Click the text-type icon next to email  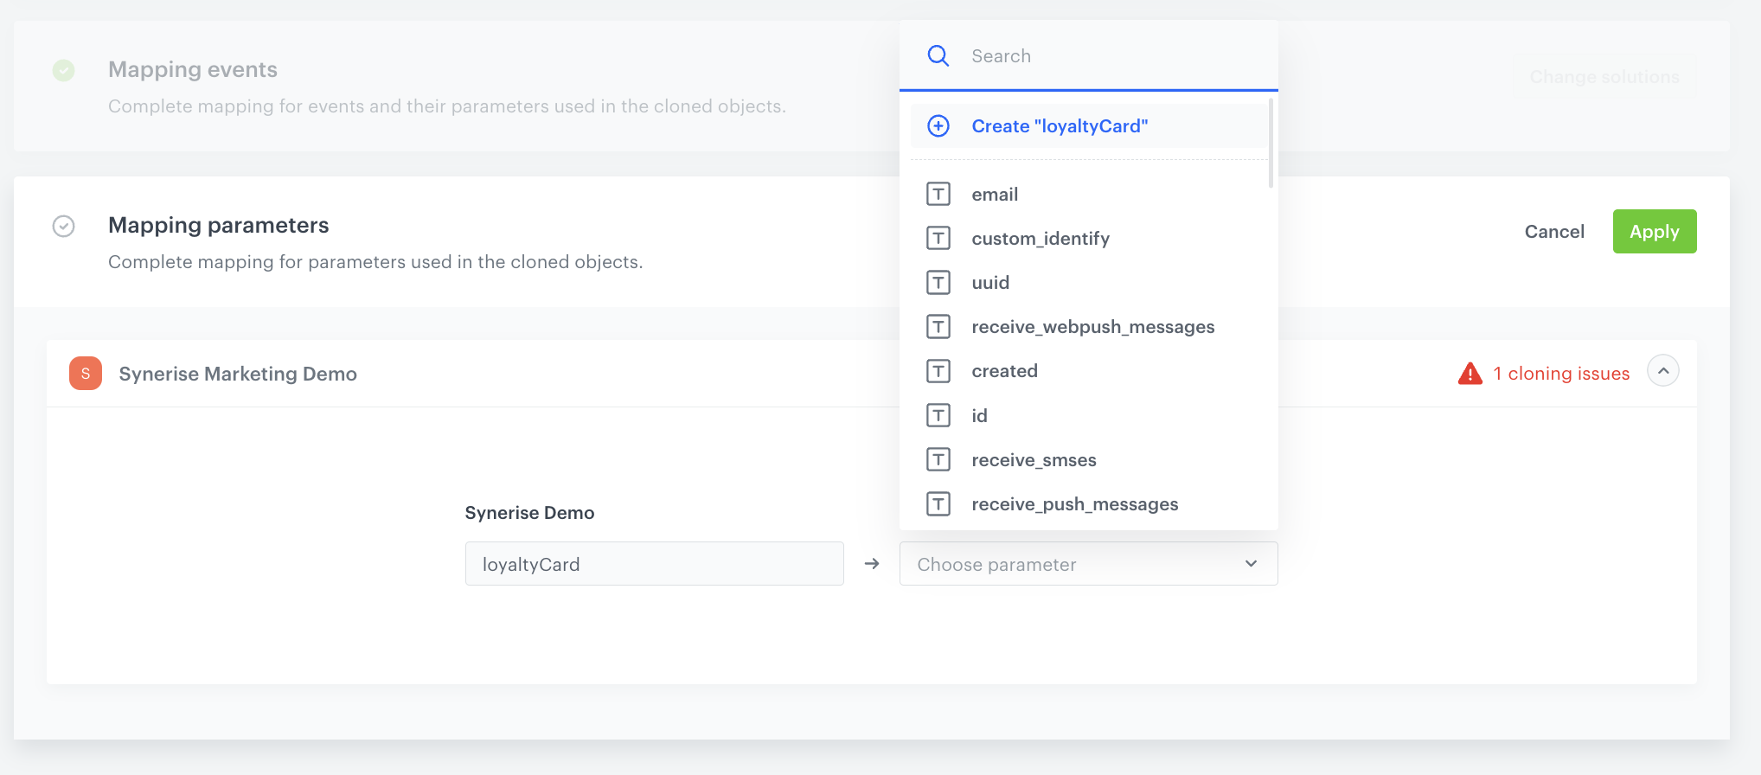[938, 195]
